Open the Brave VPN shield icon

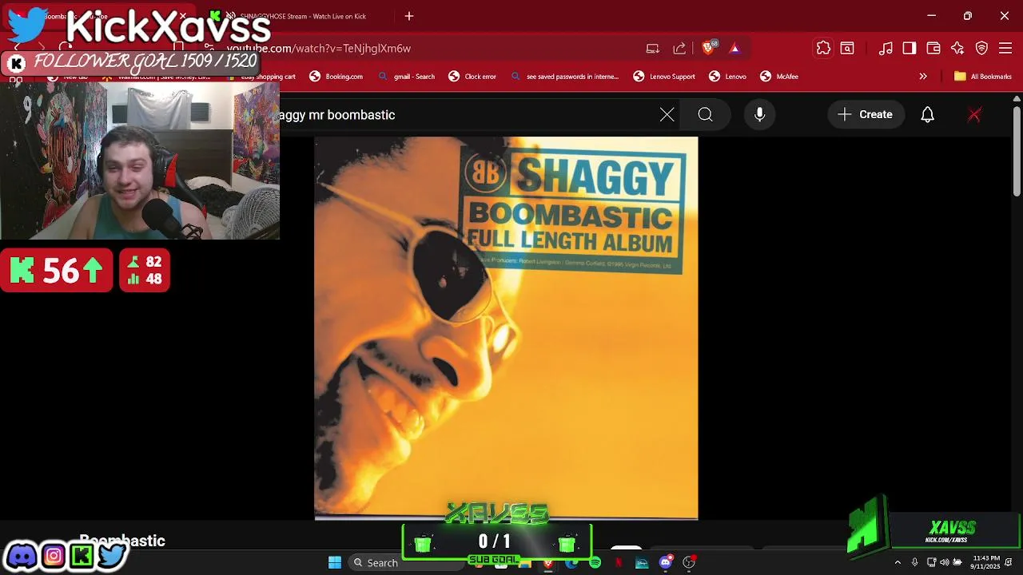click(x=982, y=49)
